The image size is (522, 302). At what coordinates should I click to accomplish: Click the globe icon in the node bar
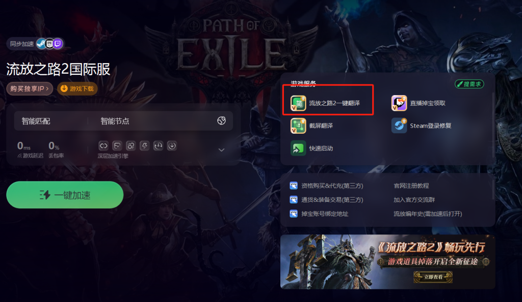pos(221,121)
